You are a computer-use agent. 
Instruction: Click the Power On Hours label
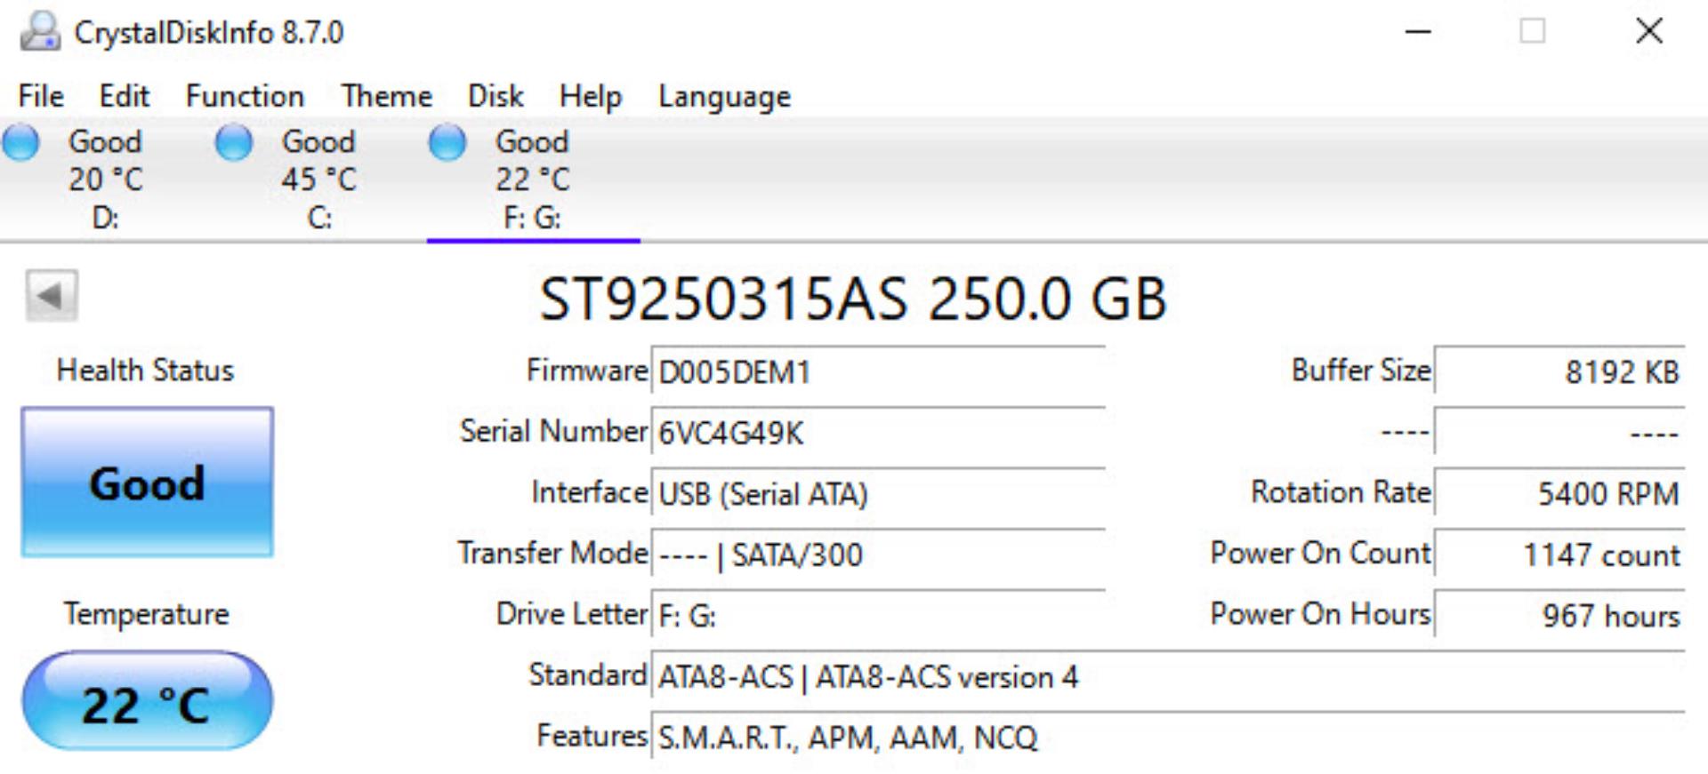pos(1320,613)
